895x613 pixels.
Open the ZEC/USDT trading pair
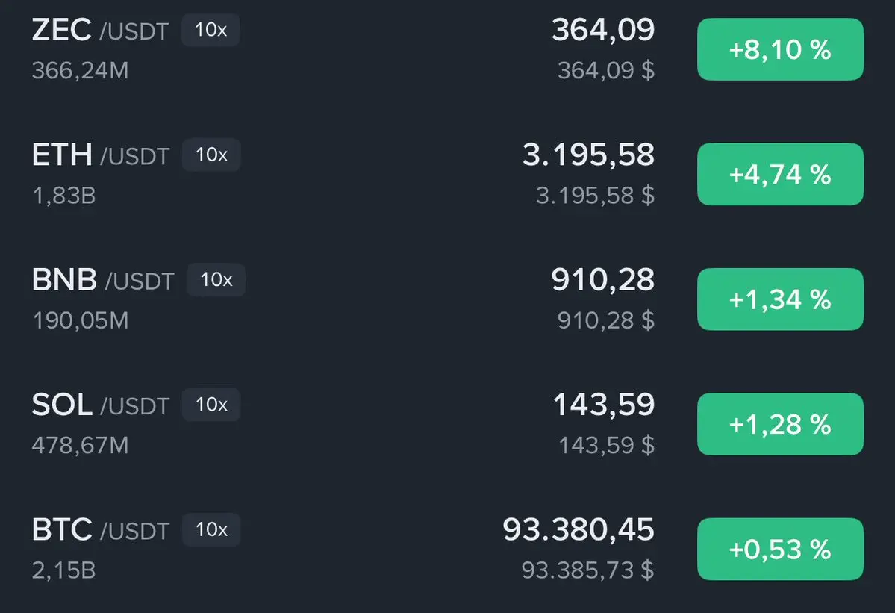click(448, 49)
